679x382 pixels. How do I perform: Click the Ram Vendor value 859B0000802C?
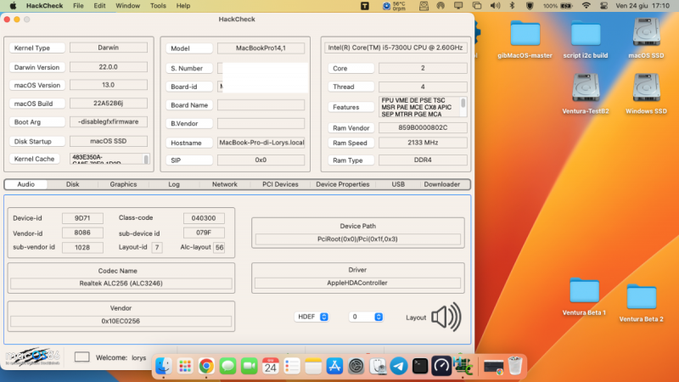coord(423,127)
